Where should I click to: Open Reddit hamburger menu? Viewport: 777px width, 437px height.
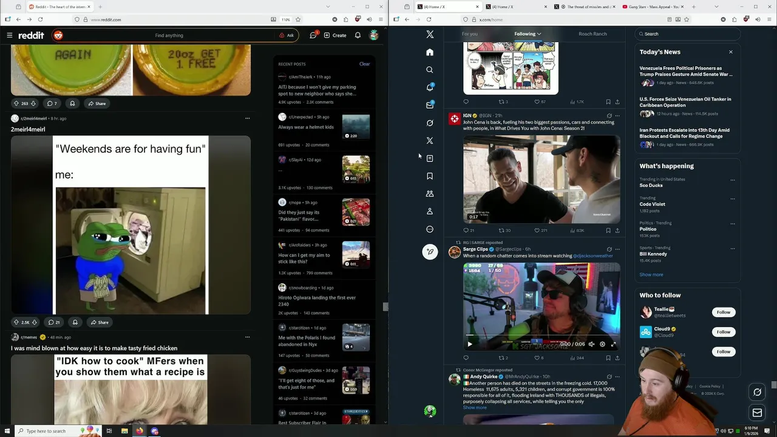click(9, 35)
